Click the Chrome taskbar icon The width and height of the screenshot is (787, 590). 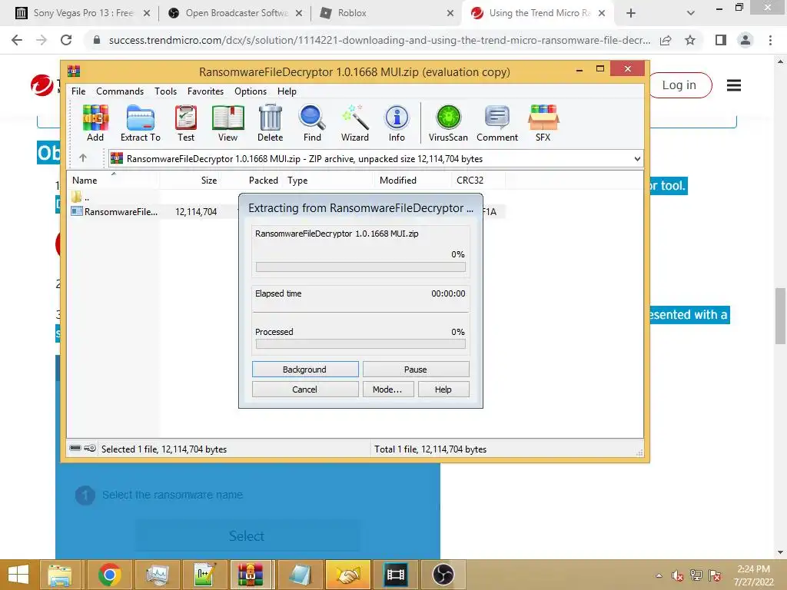point(109,575)
